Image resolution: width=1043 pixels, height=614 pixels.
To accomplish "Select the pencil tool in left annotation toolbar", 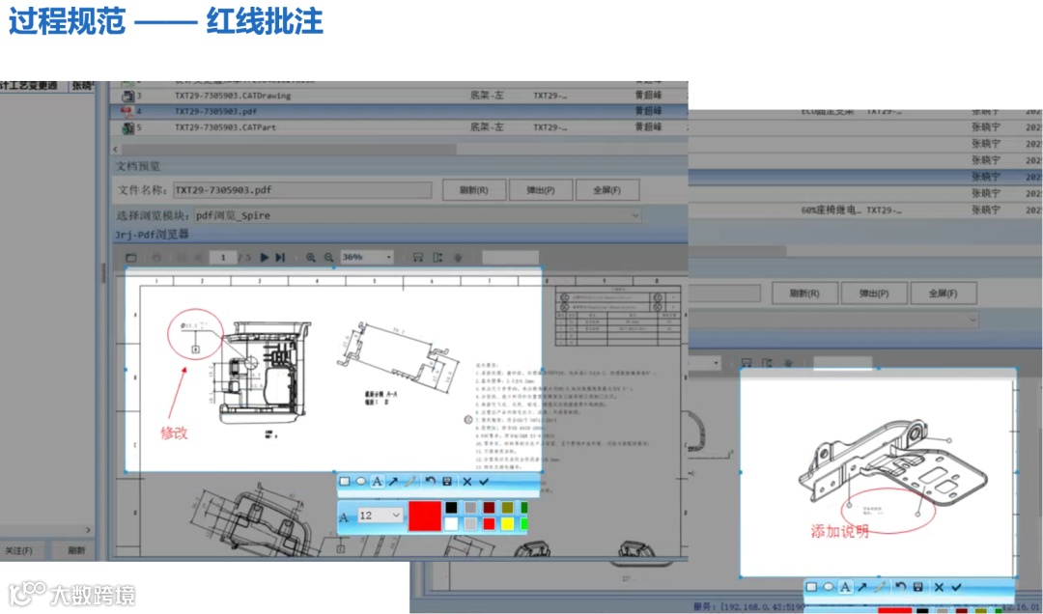I will click(x=411, y=481).
